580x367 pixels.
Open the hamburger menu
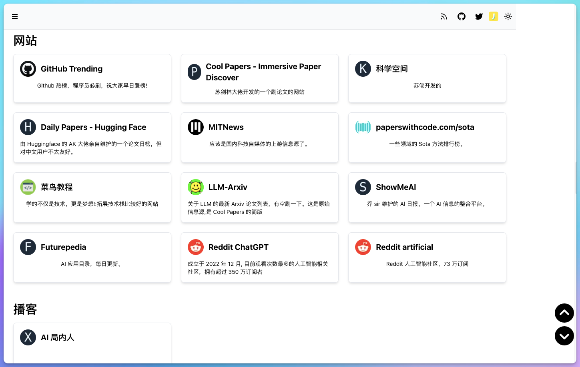15,16
